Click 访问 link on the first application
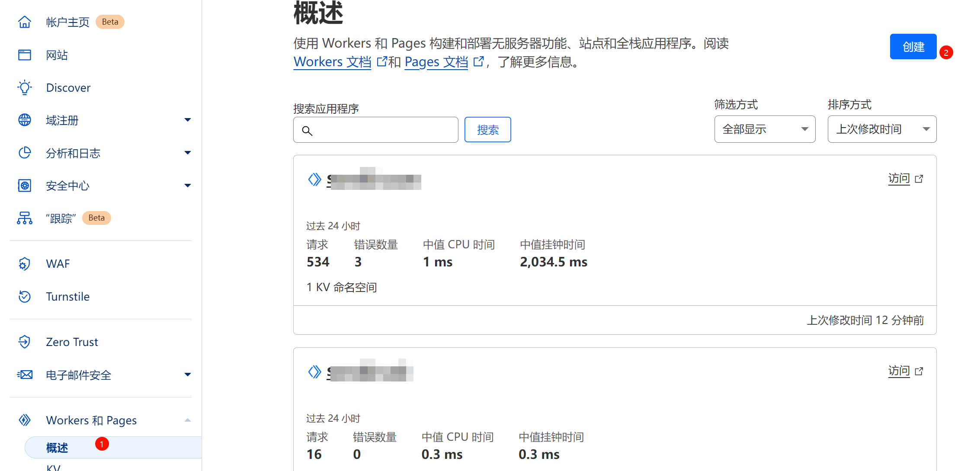 pos(899,178)
